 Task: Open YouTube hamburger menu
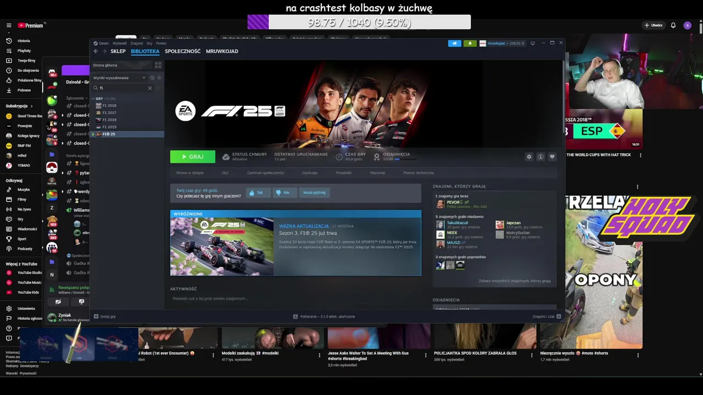[x=9, y=25]
